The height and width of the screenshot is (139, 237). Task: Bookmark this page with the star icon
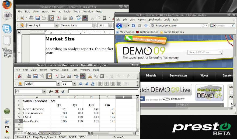203,26
